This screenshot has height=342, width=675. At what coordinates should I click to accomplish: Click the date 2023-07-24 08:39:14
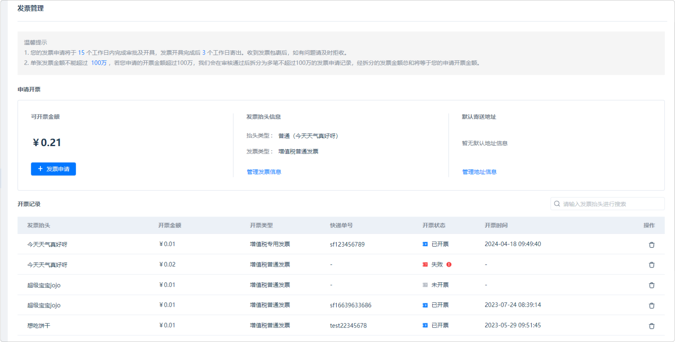tap(513, 305)
